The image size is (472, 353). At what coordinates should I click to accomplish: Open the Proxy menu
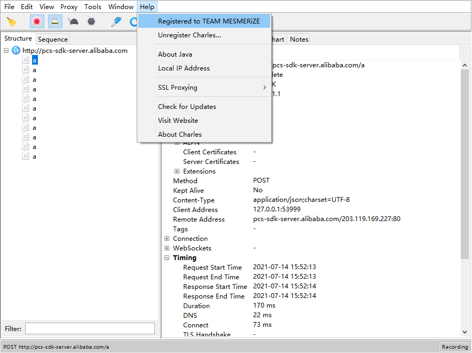[x=69, y=6]
